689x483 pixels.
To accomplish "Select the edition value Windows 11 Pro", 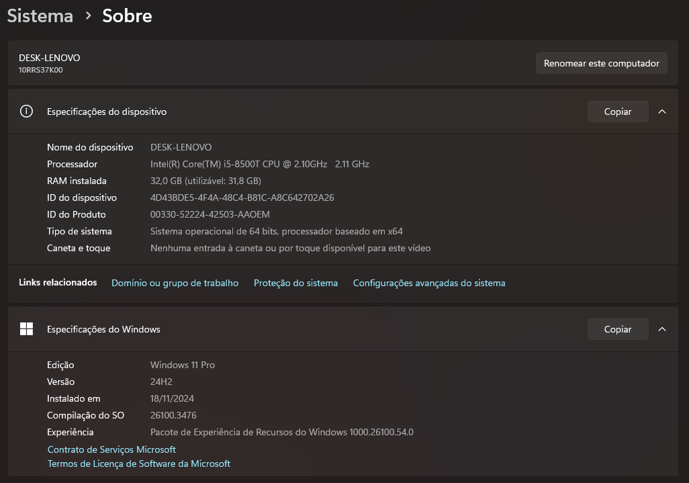I will [183, 365].
